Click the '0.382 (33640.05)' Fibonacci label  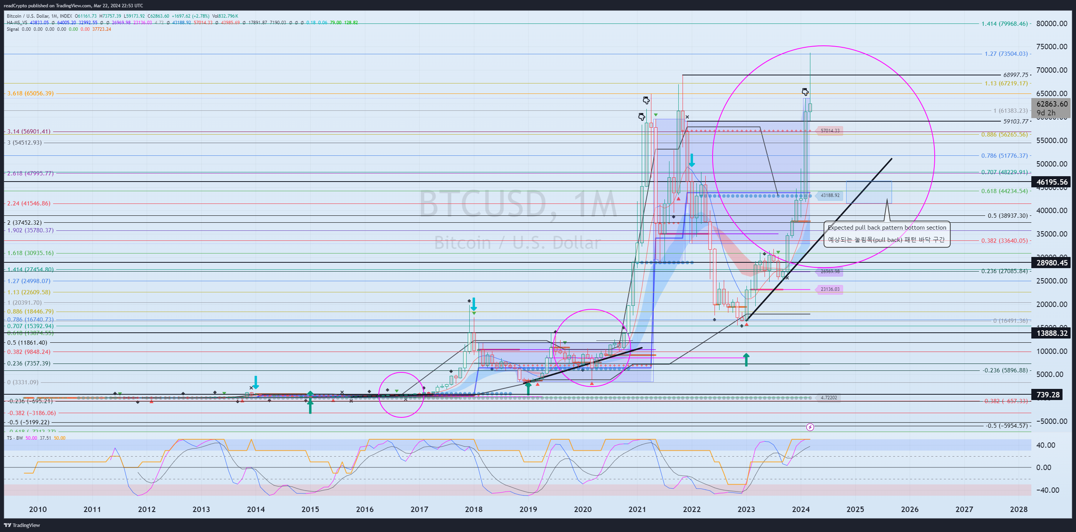[x=1004, y=241]
